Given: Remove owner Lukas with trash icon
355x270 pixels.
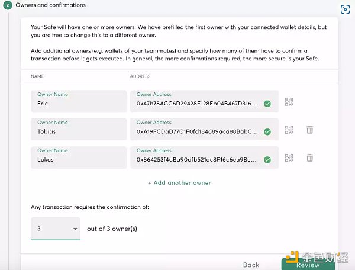Looking at the screenshot, I should [309, 157].
